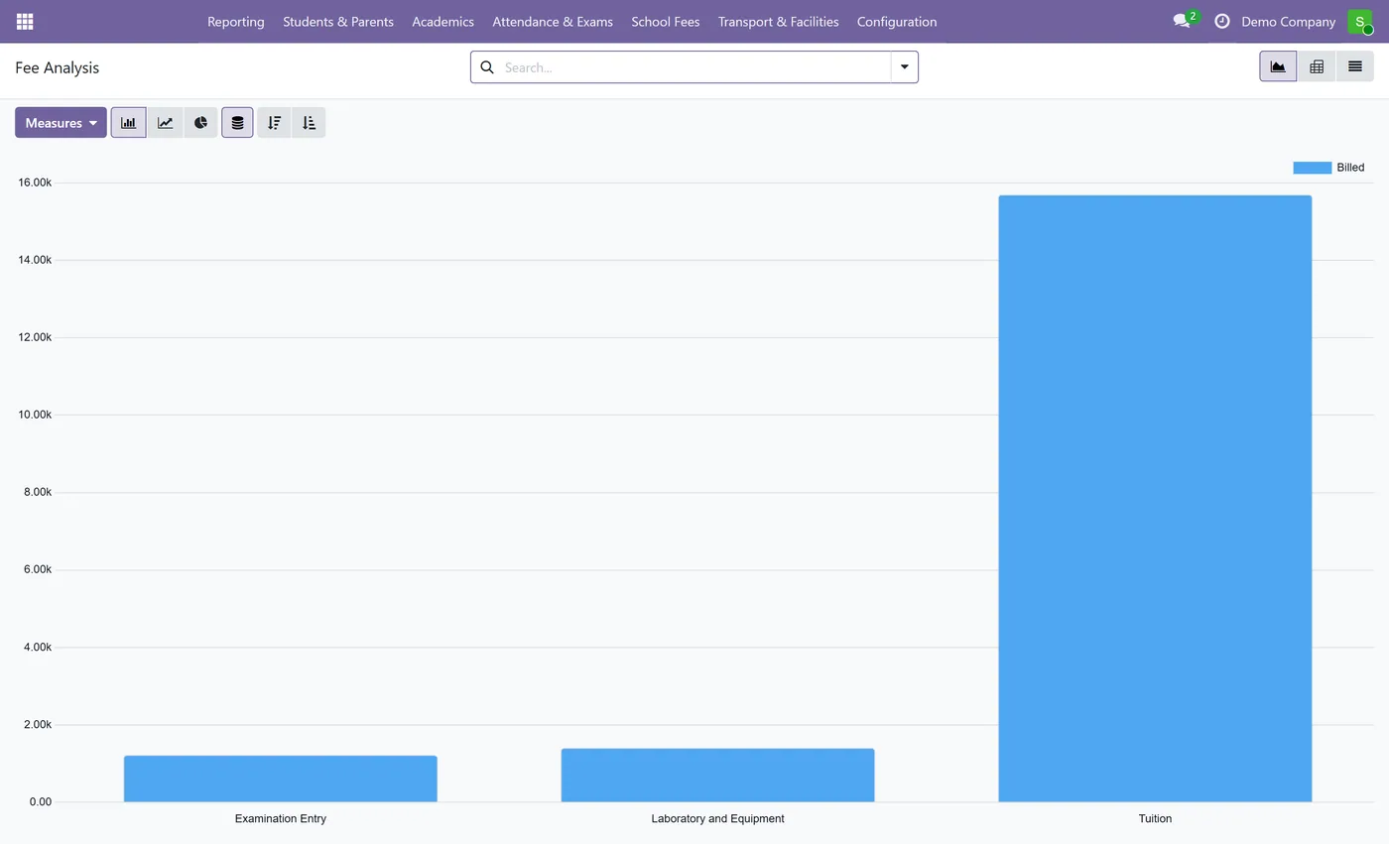Click the Laboratory and Equipment axis label
This screenshot has width=1389, height=844.
[717, 818]
